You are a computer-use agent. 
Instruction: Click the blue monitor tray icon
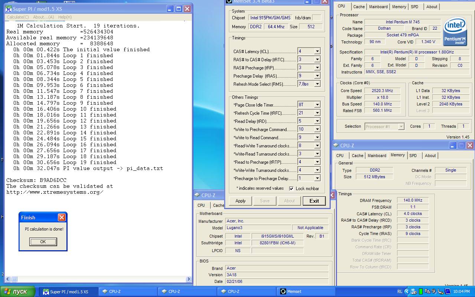click(x=447, y=291)
